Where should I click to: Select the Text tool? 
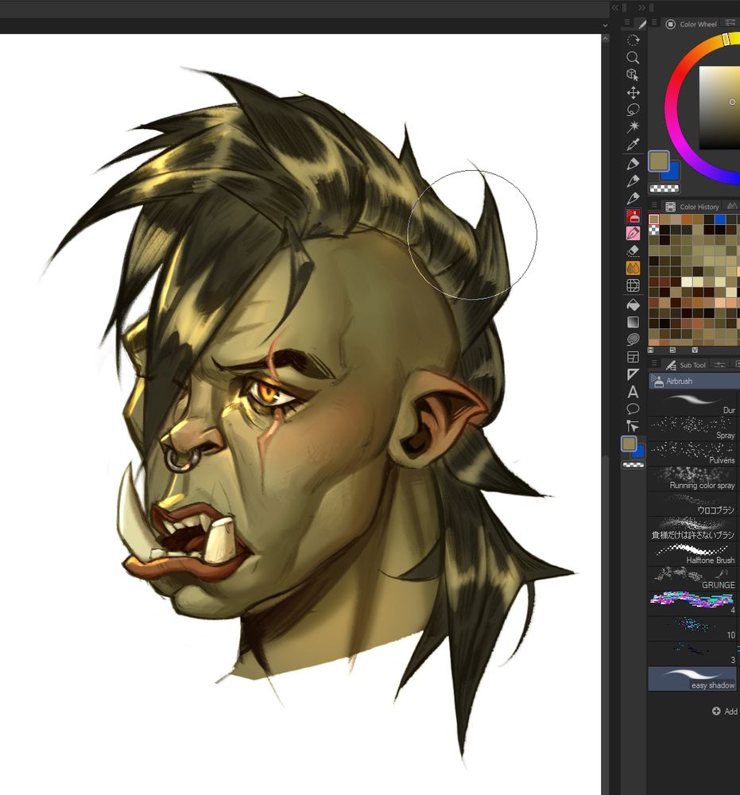coord(633,392)
